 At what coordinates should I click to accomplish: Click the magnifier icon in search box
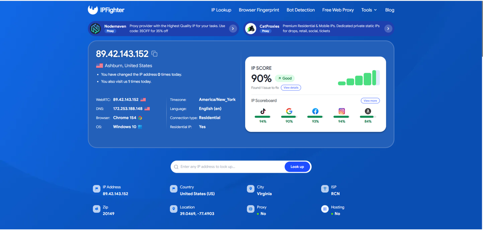pos(176,167)
